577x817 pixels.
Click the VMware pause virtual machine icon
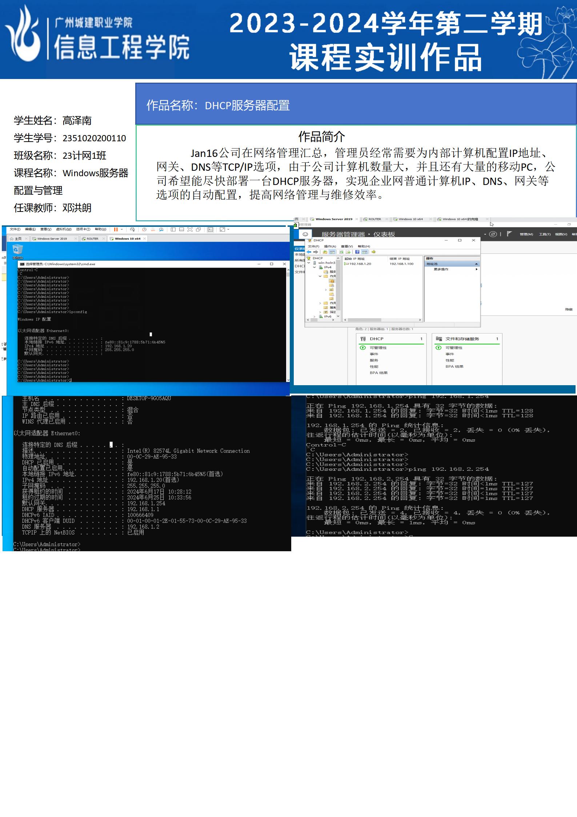coord(116,229)
